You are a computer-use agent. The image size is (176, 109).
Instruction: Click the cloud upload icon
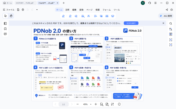(x=172, y=10)
